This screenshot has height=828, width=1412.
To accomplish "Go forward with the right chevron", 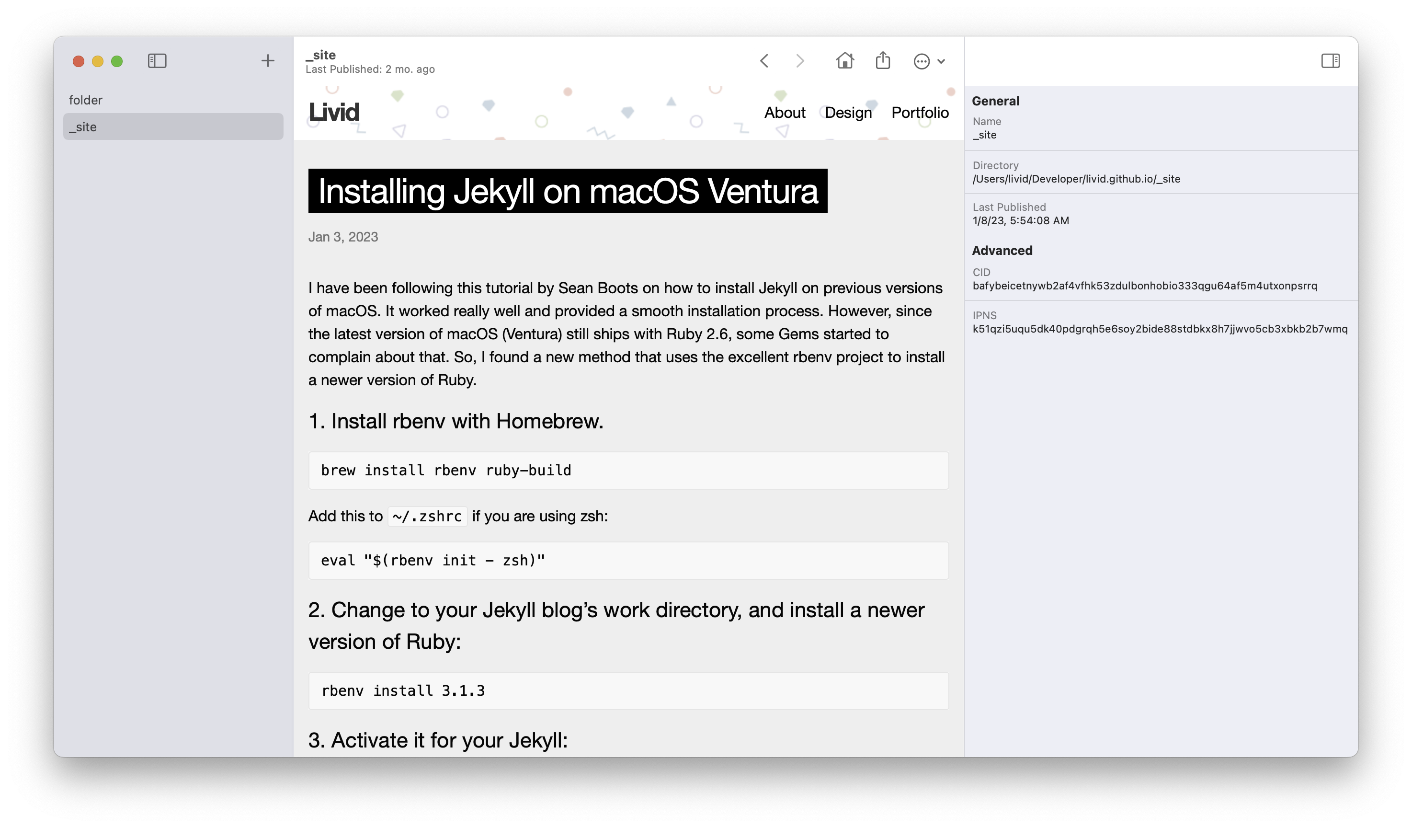I will click(x=800, y=60).
